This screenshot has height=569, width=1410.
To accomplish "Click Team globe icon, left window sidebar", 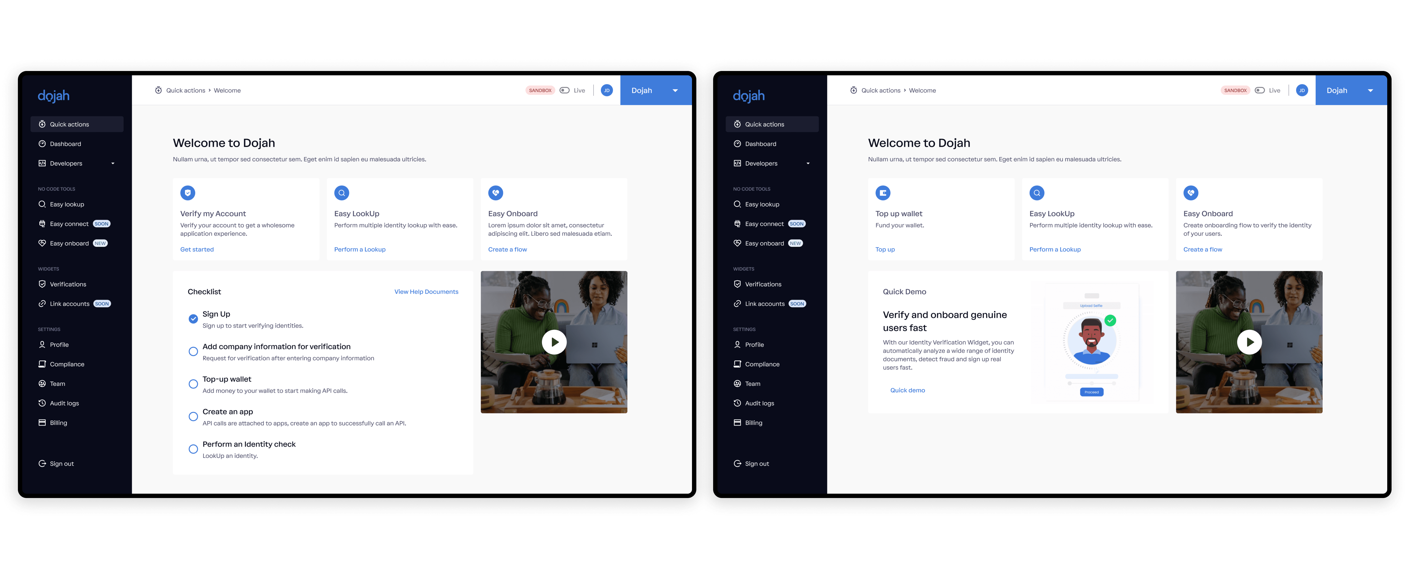I will point(42,383).
